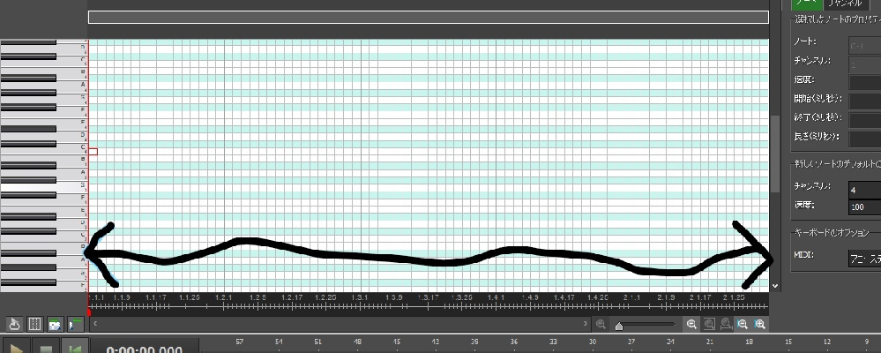Click the 2.1.25 ruler label
The height and width of the screenshot is (353, 881).
[x=734, y=297]
